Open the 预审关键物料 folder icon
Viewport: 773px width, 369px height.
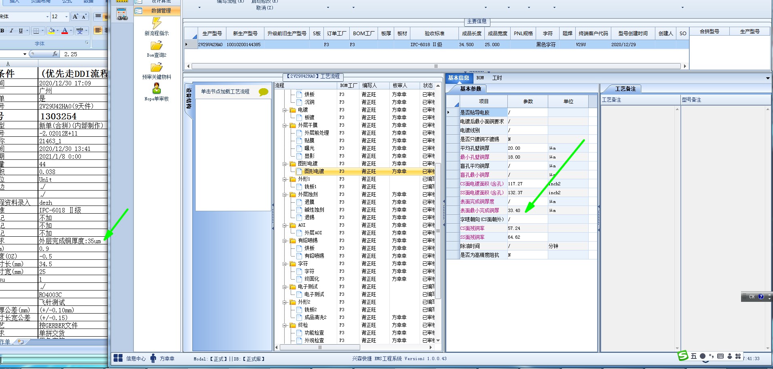pos(156,67)
